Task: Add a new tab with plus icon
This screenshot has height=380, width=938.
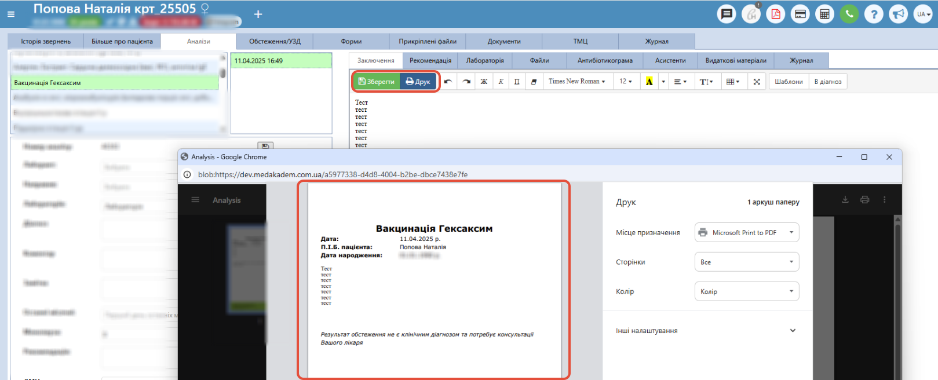Action: (x=258, y=14)
